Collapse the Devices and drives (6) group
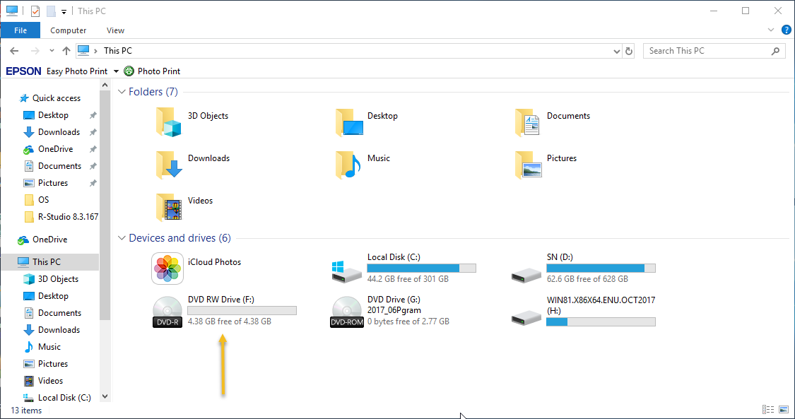 [x=122, y=237]
